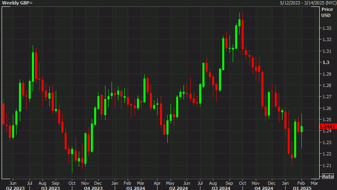Click the Price USD axis header

tap(327, 12)
